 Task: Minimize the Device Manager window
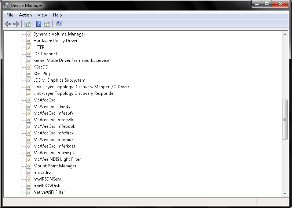[257, 4]
